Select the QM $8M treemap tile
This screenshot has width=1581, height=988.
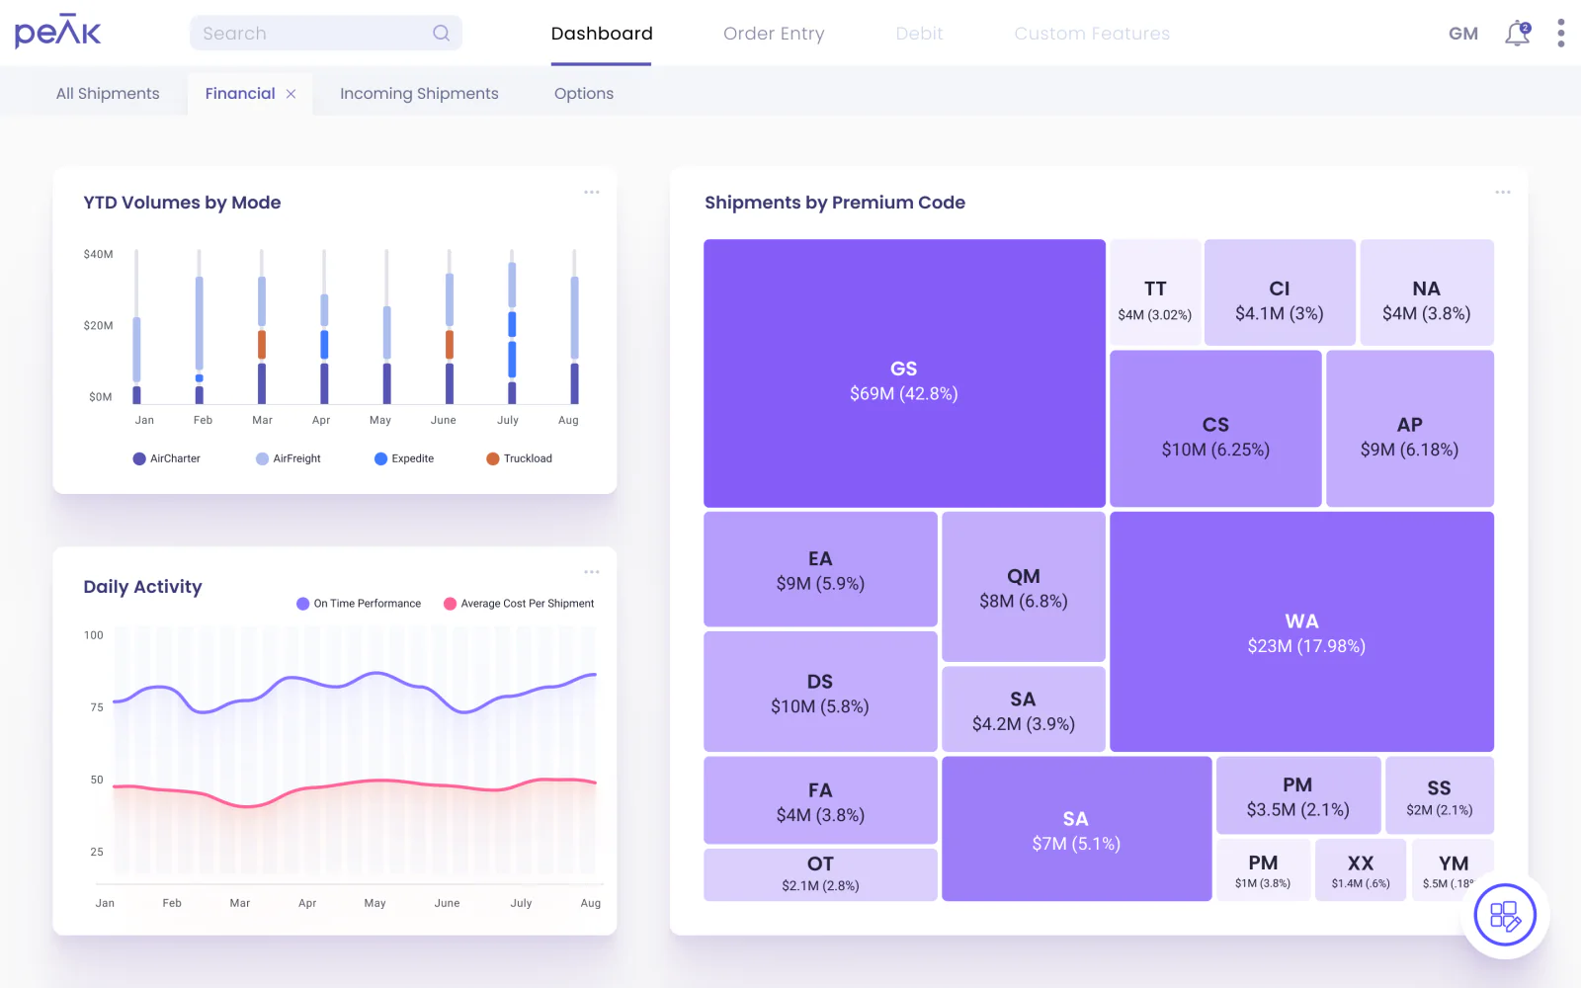click(x=1024, y=587)
